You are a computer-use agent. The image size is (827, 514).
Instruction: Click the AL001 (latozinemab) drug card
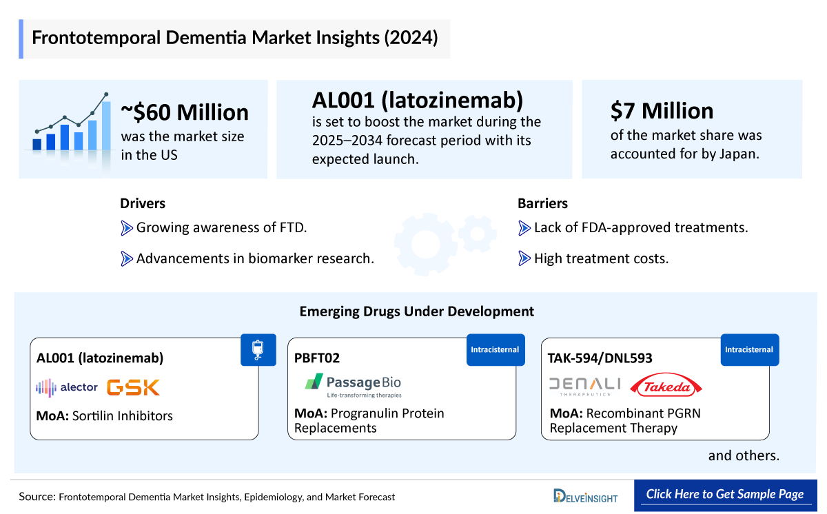pos(144,388)
